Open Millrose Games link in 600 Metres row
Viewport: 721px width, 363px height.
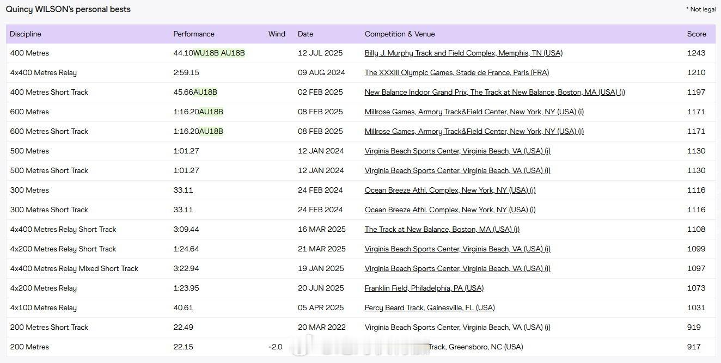(474, 112)
